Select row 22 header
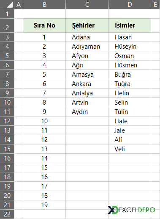 point(7,214)
